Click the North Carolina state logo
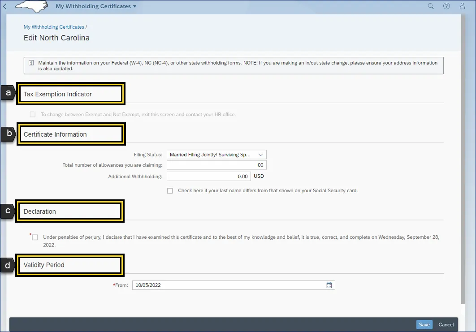The height and width of the screenshot is (332, 476). (31, 6)
